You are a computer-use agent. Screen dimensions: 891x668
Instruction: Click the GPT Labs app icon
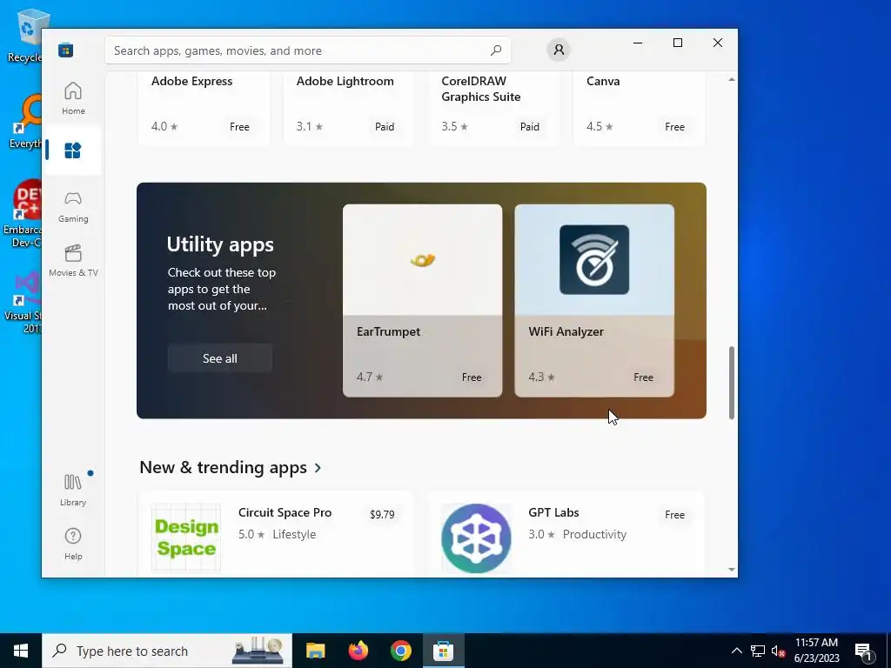(476, 538)
